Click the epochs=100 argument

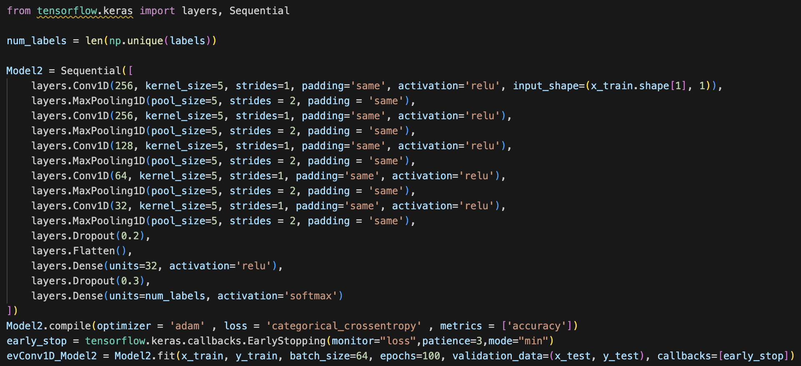(410, 356)
